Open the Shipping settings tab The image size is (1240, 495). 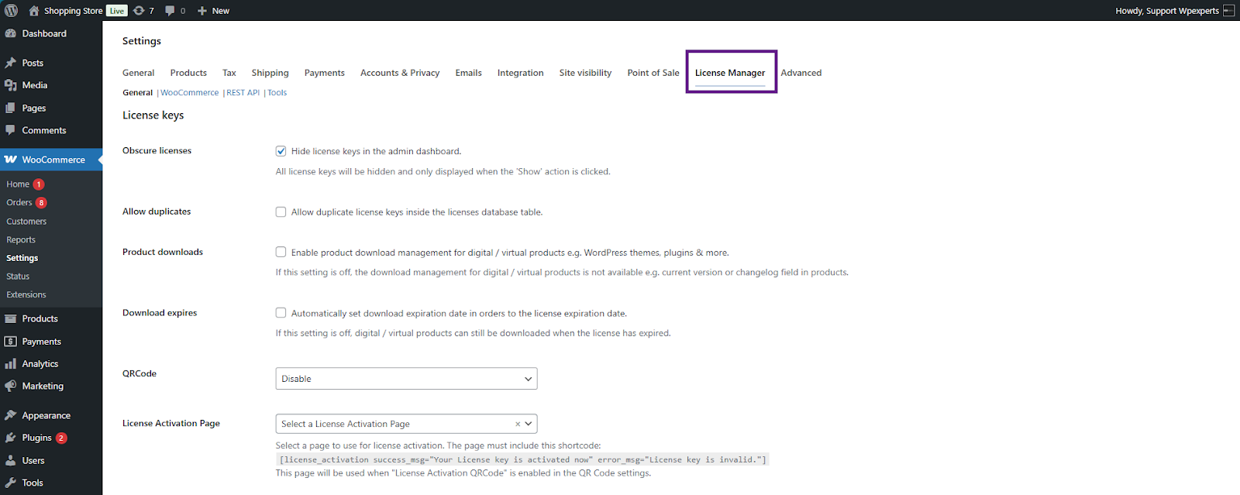(270, 73)
